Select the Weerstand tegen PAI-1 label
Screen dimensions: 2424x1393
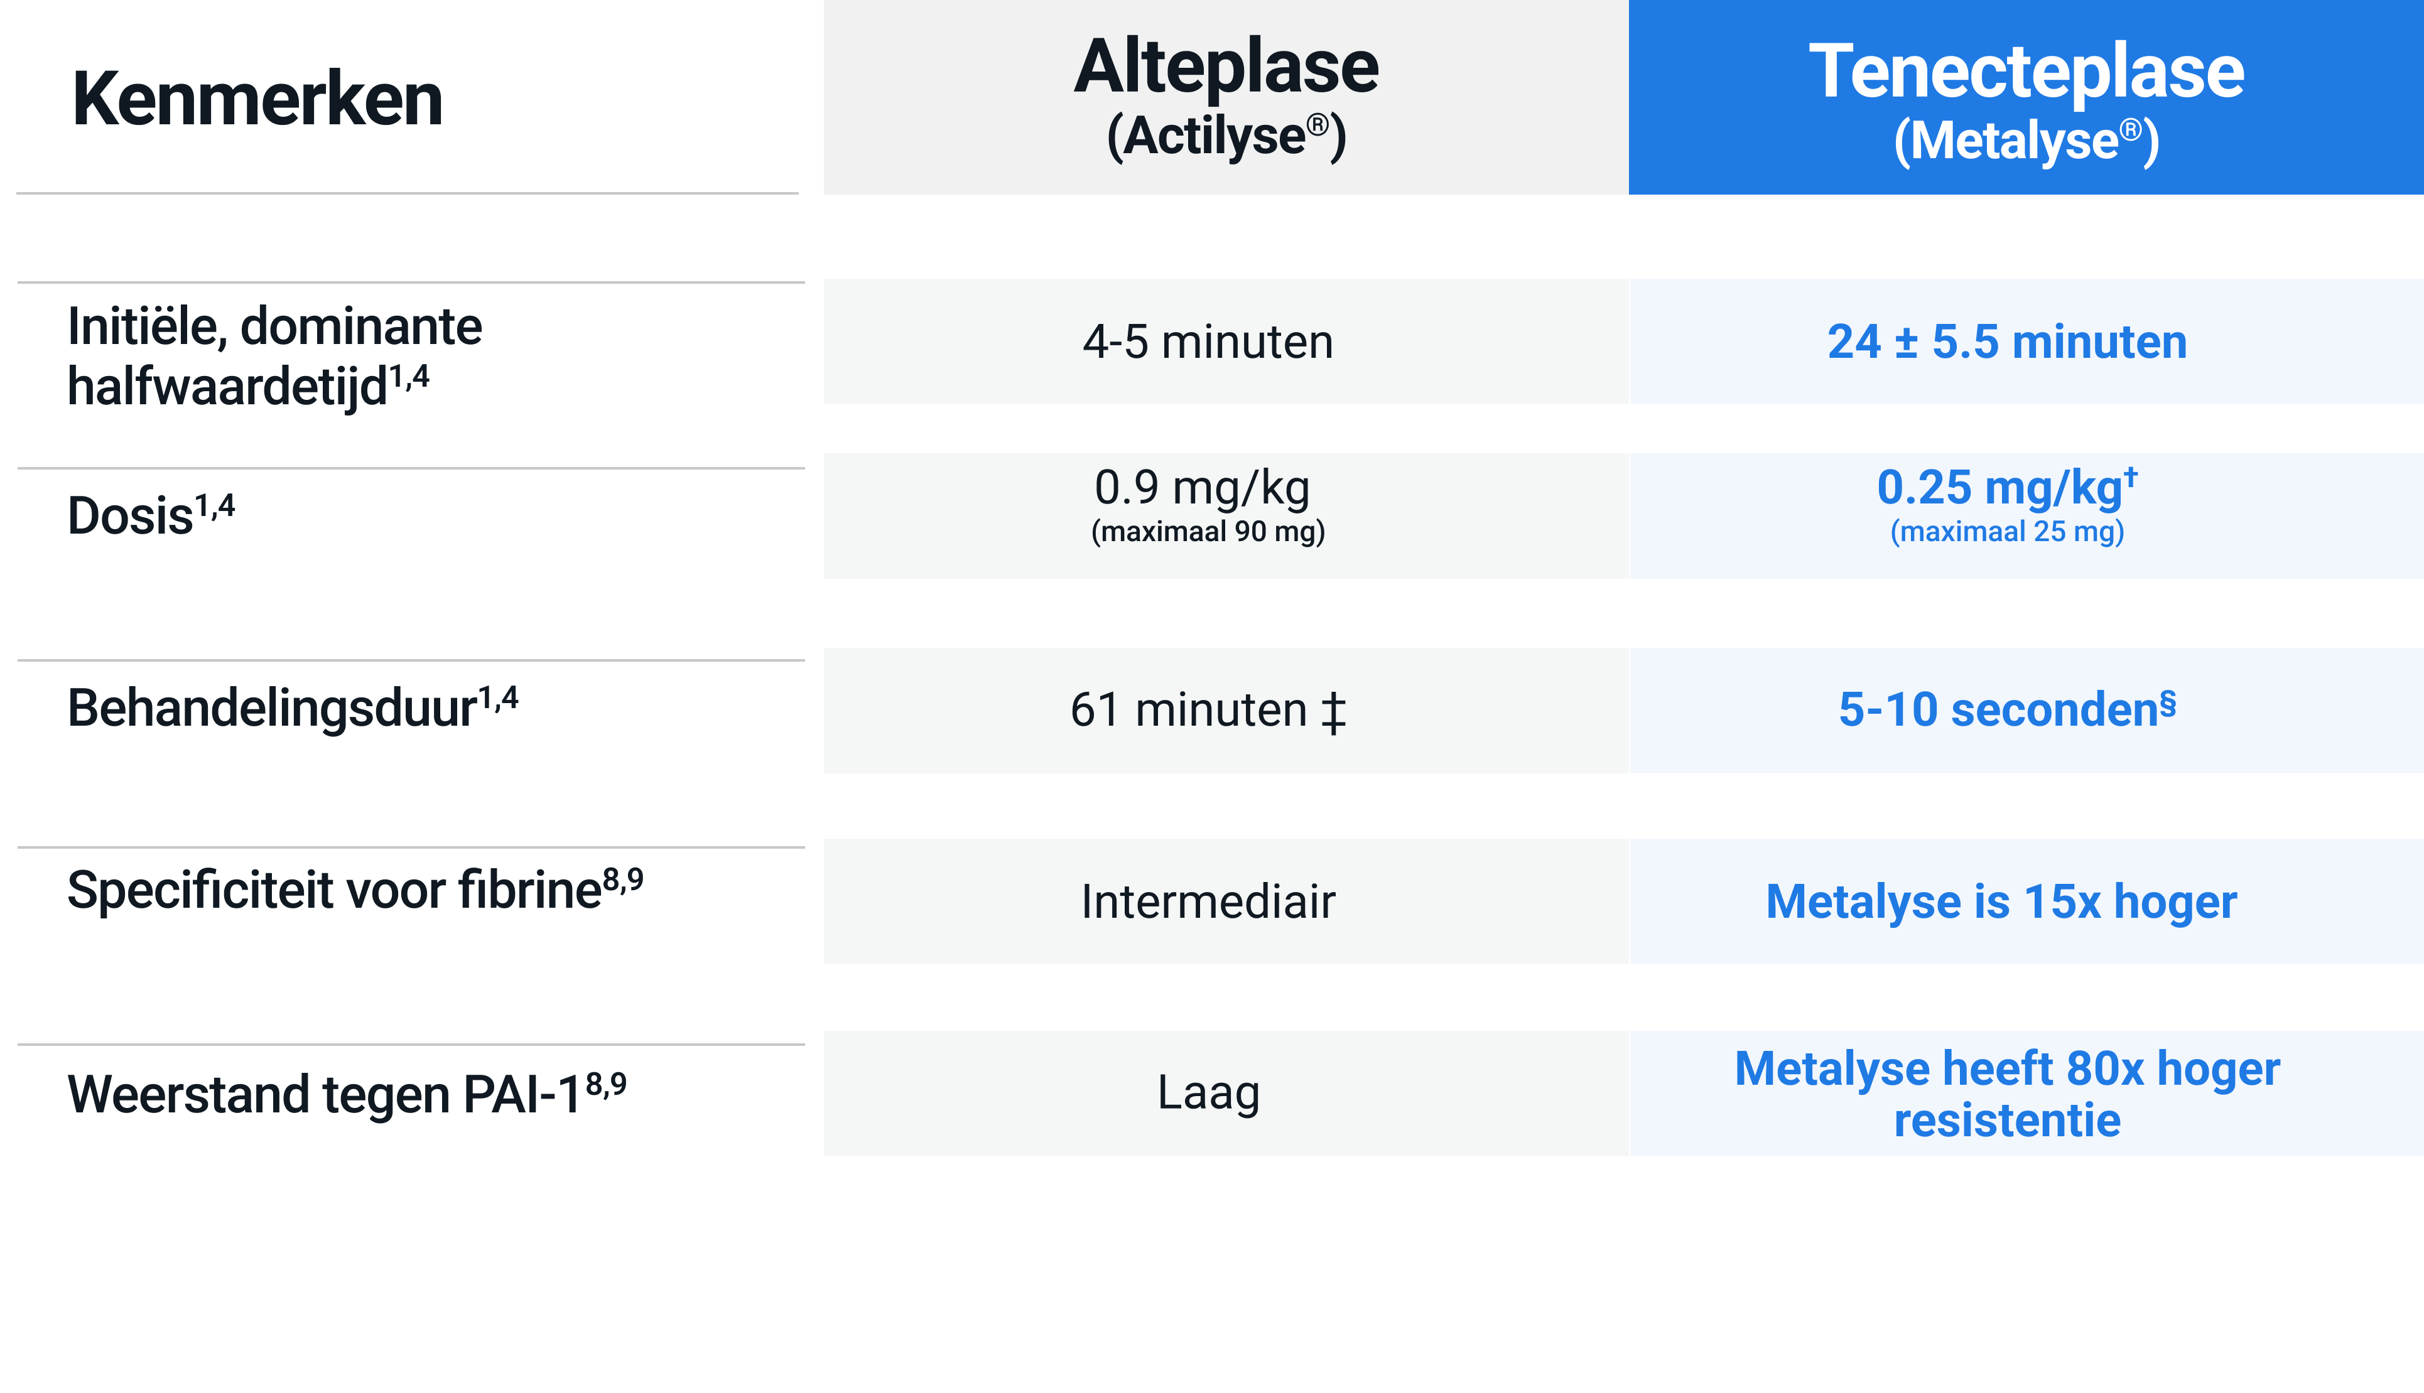(347, 1094)
